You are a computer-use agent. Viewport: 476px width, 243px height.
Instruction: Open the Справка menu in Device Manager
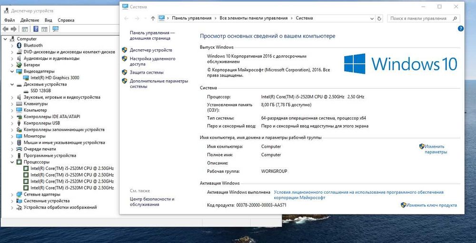pyautogui.click(x=66, y=20)
